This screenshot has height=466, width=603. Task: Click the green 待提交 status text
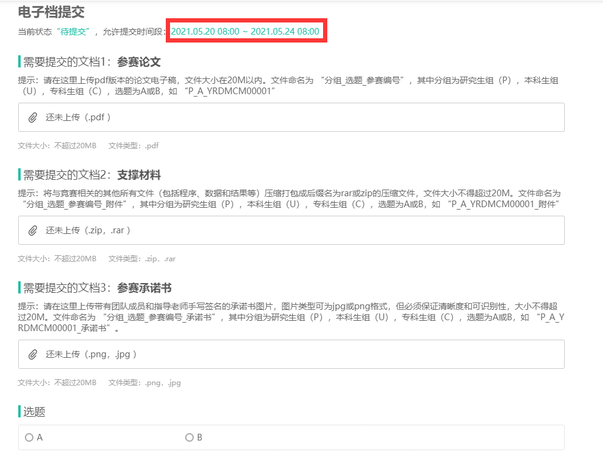pos(72,32)
